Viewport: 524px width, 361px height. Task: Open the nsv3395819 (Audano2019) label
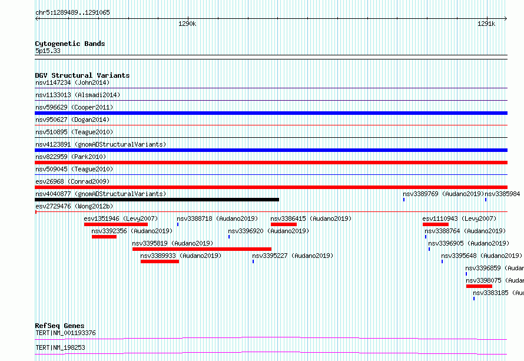coord(173,243)
